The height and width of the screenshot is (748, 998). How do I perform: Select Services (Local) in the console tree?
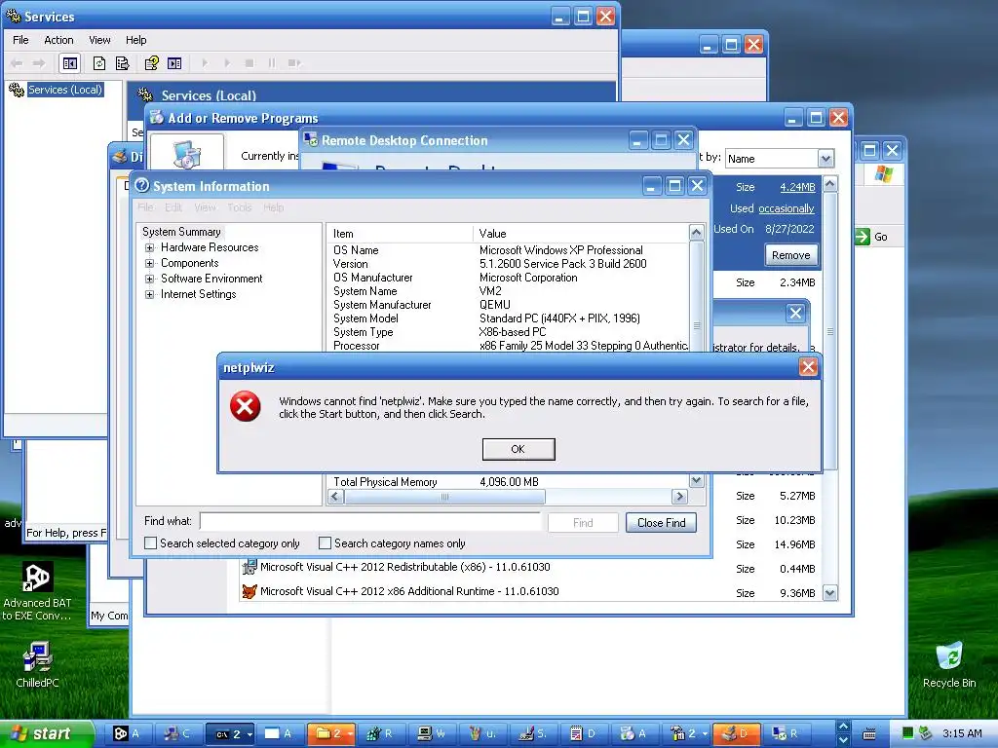coord(65,90)
